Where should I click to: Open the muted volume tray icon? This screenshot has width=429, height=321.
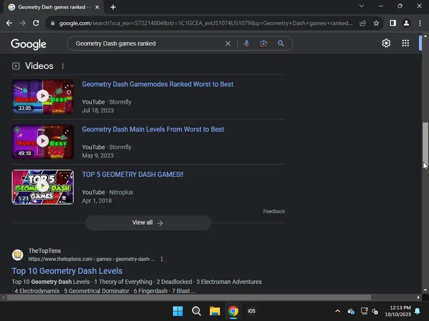click(375, 311)
